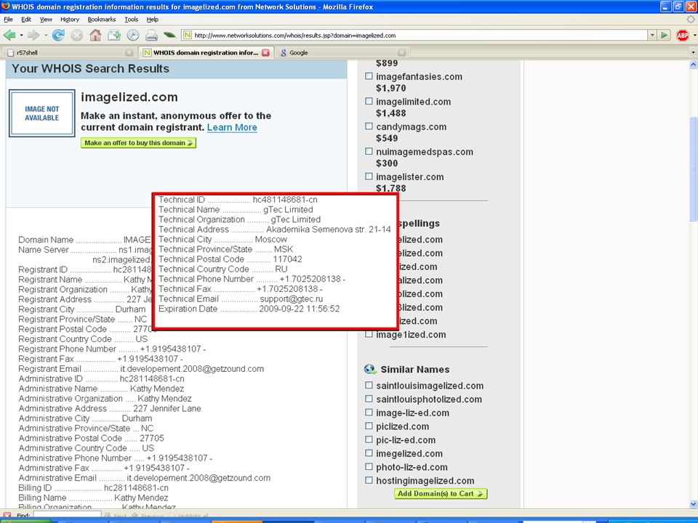This screenshot has height=523, width=698.
Task: Open the View menu
Action: pos(46,19)
